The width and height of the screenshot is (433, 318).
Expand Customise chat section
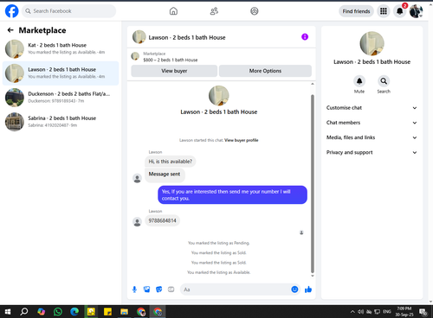(x=372, y=108)
